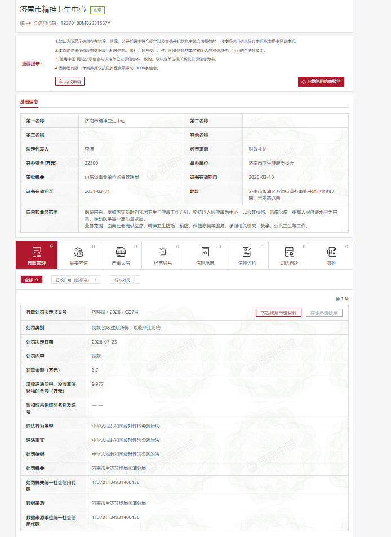Switch to the 信用承诺 icon tab

coord(205,255)
